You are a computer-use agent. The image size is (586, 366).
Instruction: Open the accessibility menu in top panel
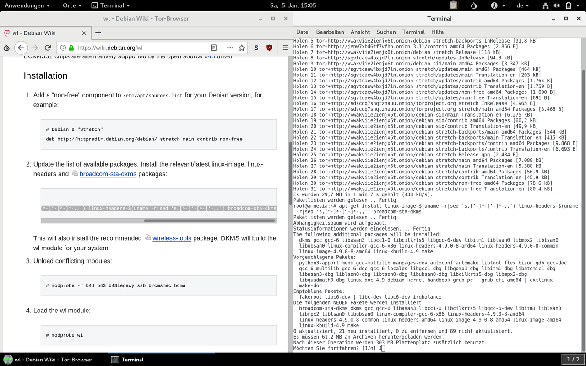(x=498, y=5)
